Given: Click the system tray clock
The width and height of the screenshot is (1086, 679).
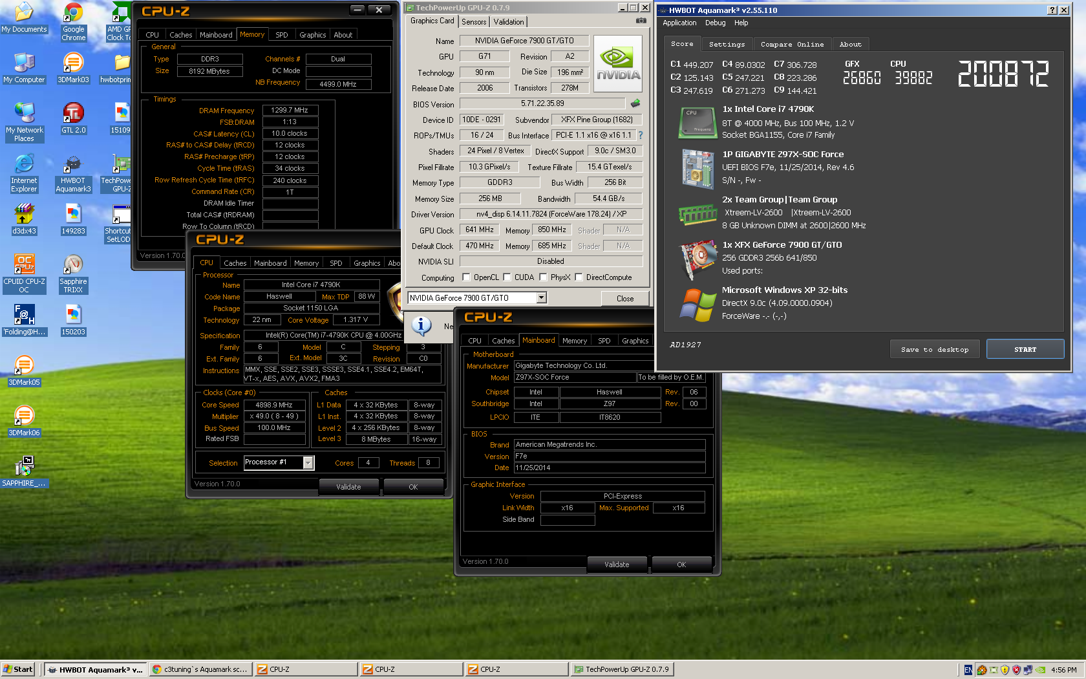Looking at the screenshot, I should click(x=1064, y=670).
